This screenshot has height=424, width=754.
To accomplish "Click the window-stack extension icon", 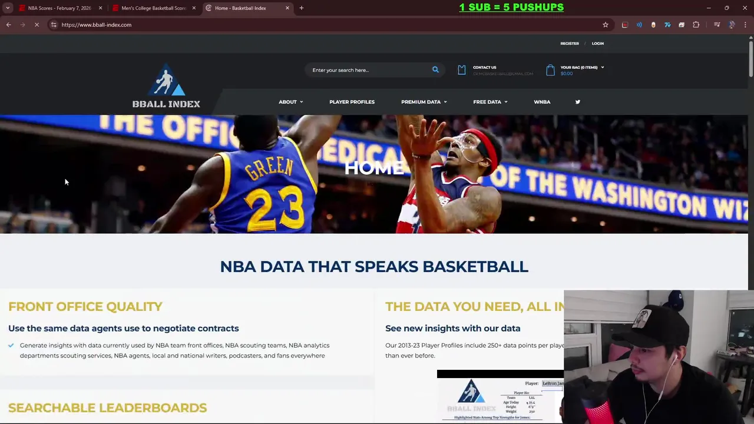I will click(682, 25).
